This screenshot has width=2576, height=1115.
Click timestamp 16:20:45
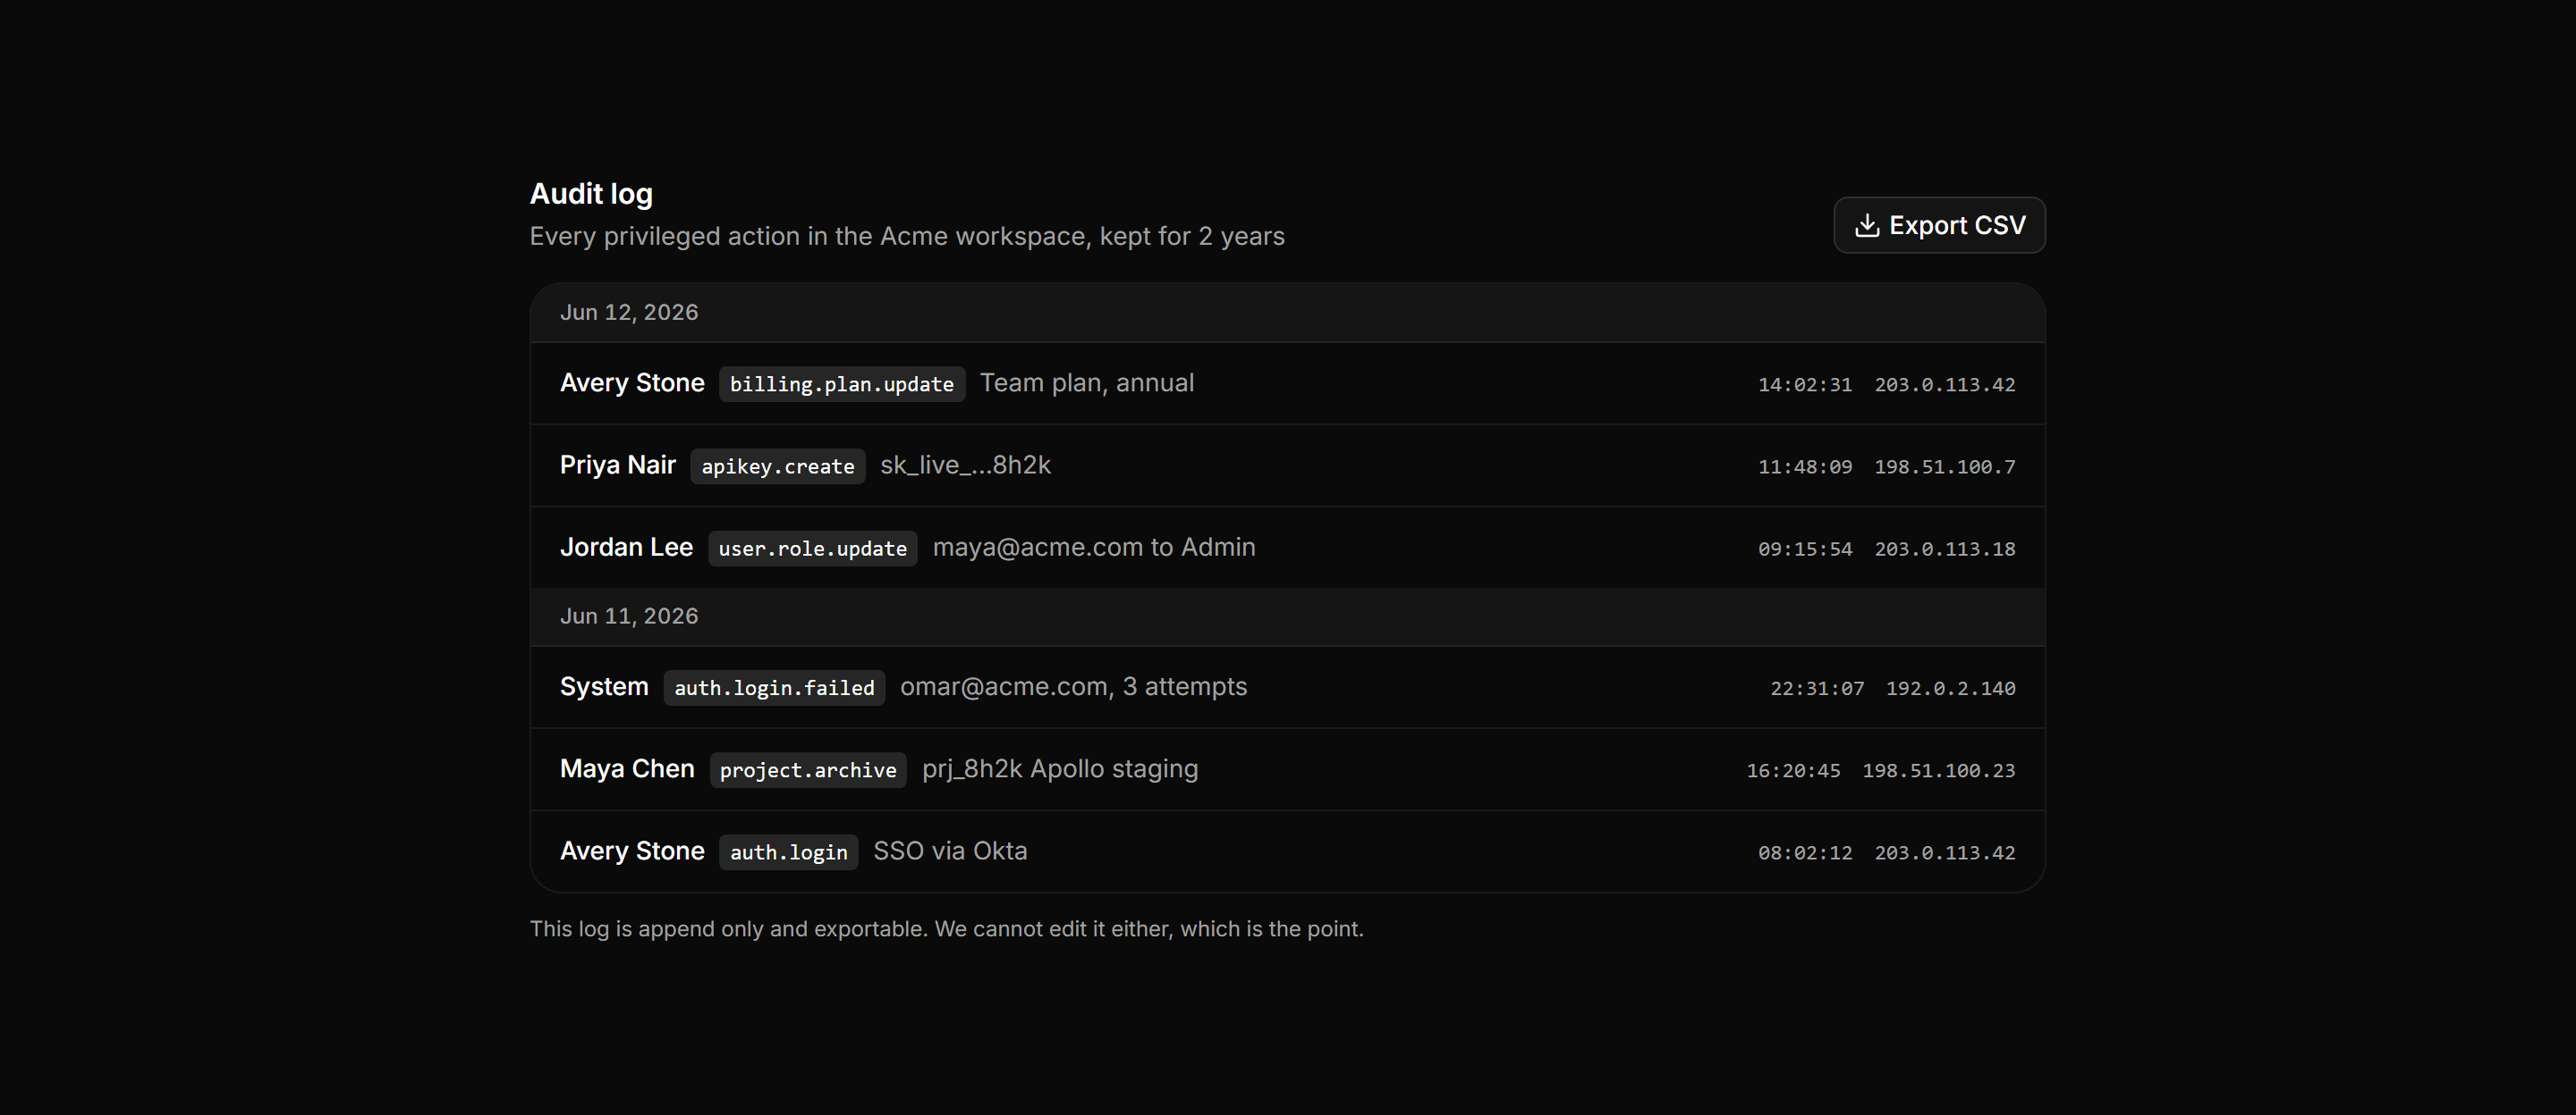tap(1793, 770)
